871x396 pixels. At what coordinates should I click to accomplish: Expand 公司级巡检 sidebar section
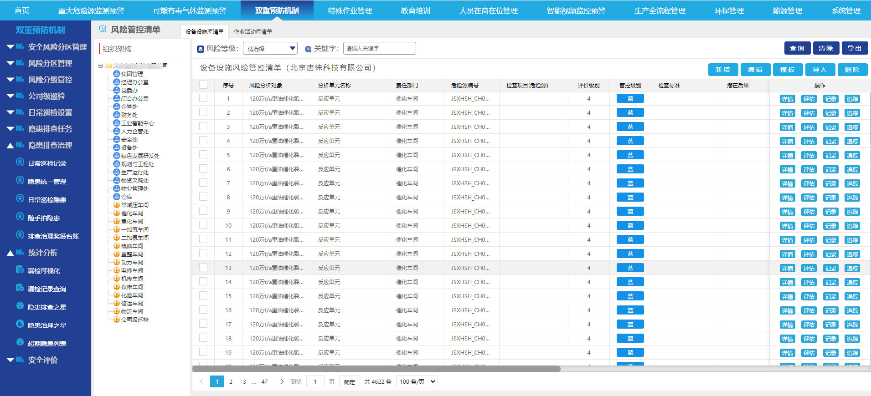[x=10, y=96]
